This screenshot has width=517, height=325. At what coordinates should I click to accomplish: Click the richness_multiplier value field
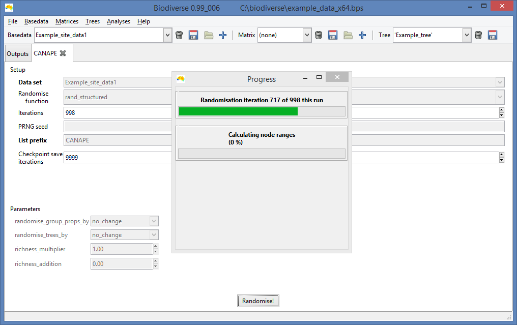pos(122,249)
